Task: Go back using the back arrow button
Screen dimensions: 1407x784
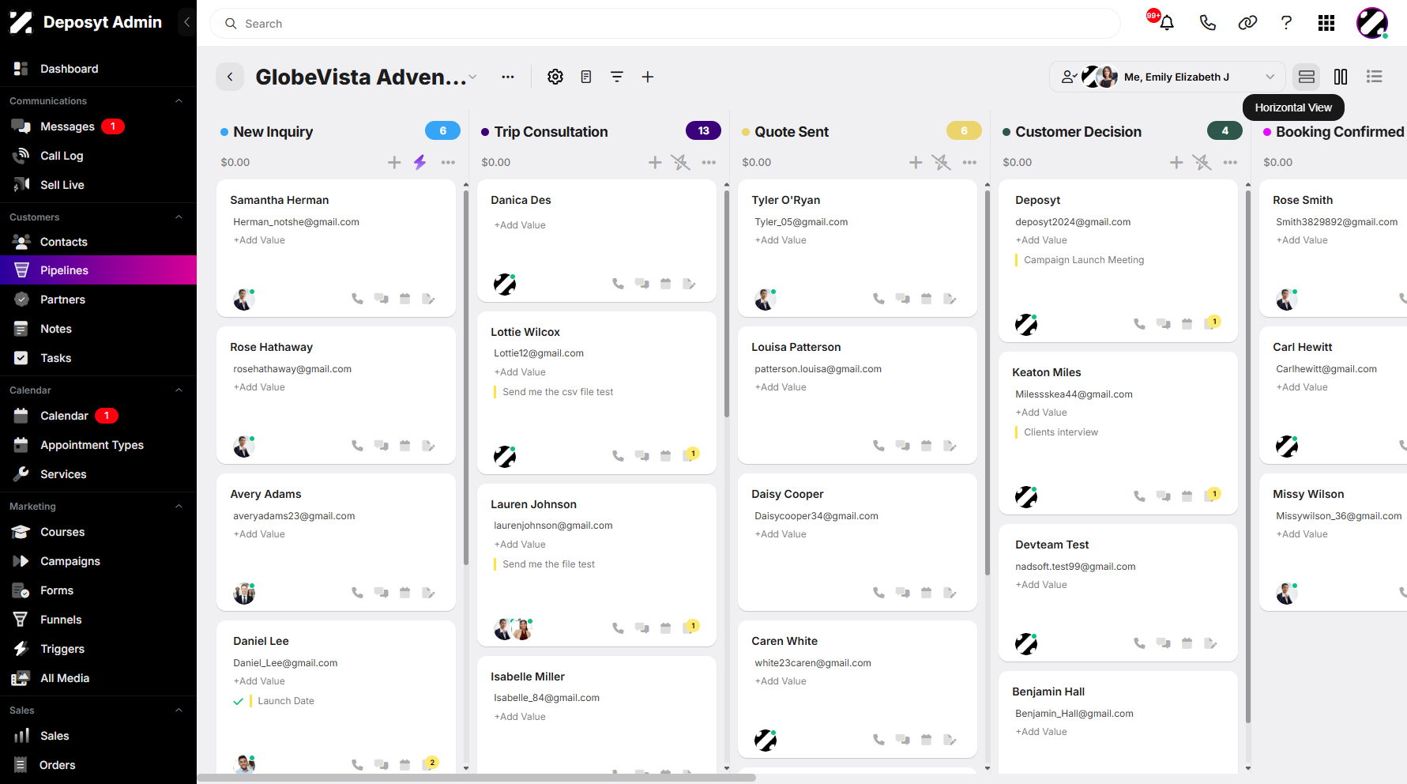Action: coord(230,77)
